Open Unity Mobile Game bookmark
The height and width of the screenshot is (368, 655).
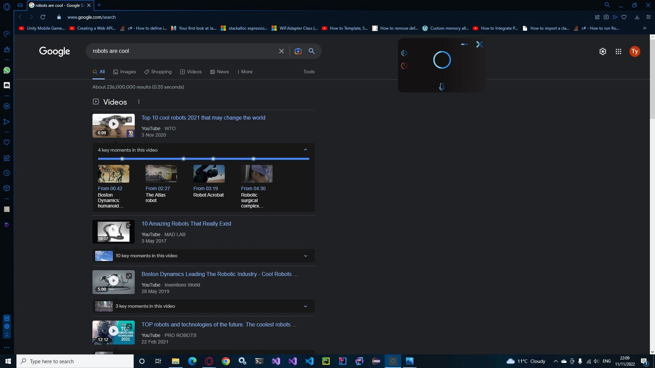tap(42, 28)
